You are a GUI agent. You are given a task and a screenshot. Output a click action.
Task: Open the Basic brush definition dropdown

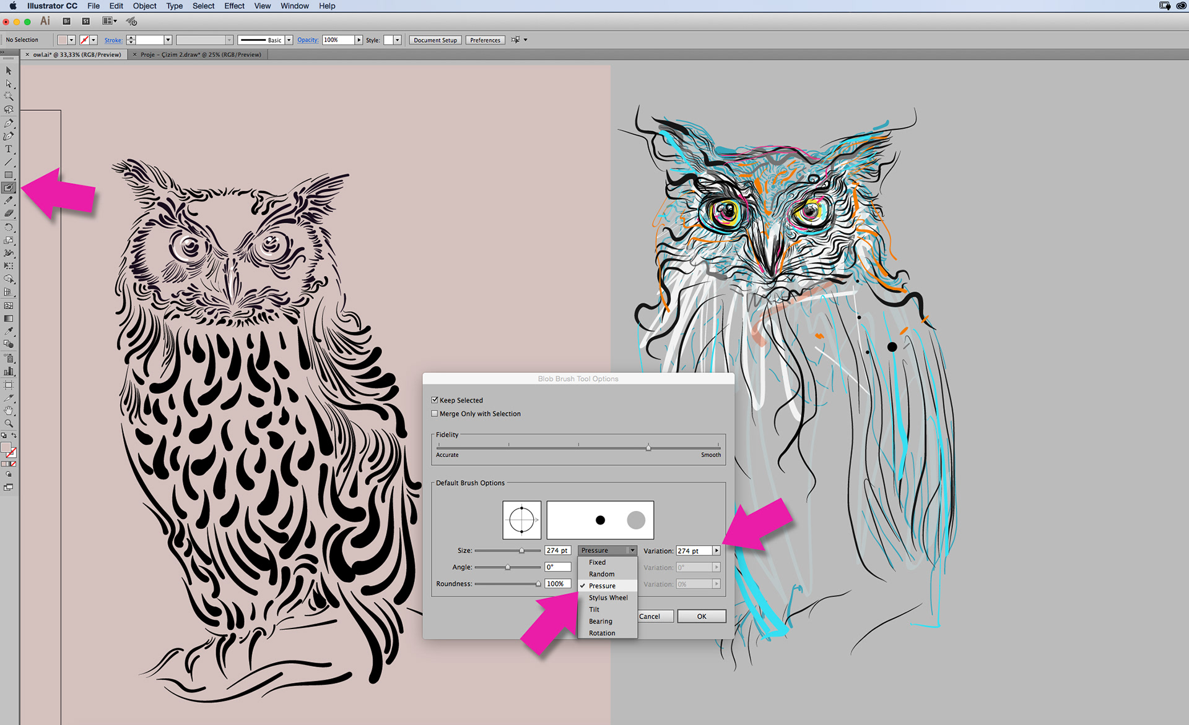point(289,40)
